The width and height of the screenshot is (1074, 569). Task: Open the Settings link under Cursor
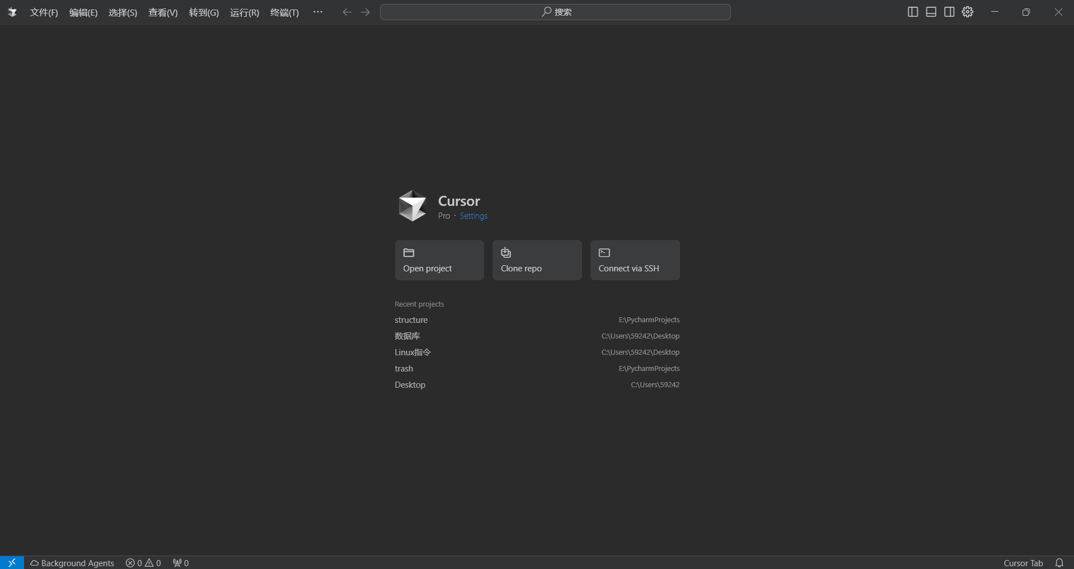pyautogui.click(x=473, y=216)
